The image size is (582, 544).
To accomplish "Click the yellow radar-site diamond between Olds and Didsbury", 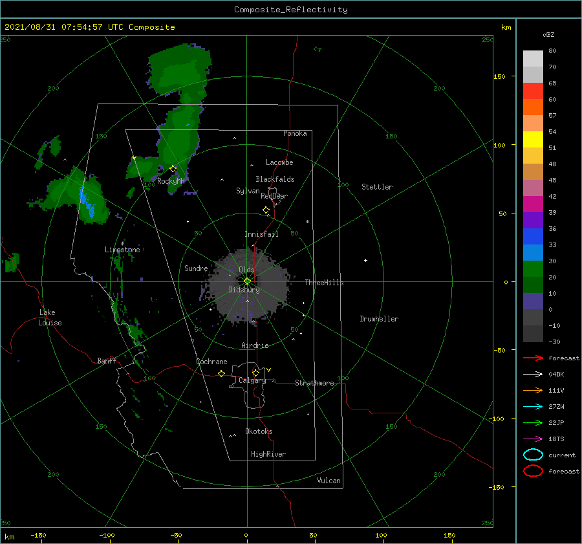I will [x=247, y=281].
